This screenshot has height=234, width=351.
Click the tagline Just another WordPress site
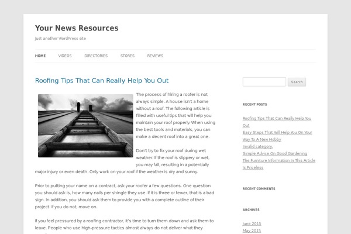60,39
